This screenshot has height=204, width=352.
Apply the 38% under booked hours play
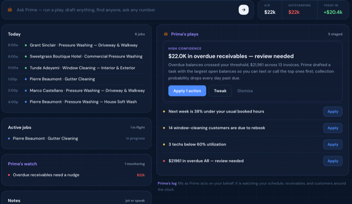[333, 111]
